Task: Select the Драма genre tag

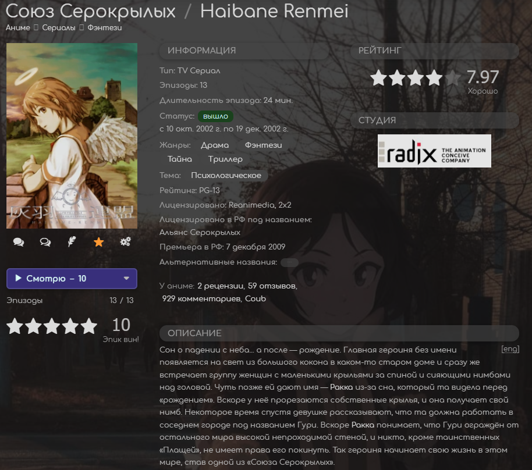Action: [215, 145]
